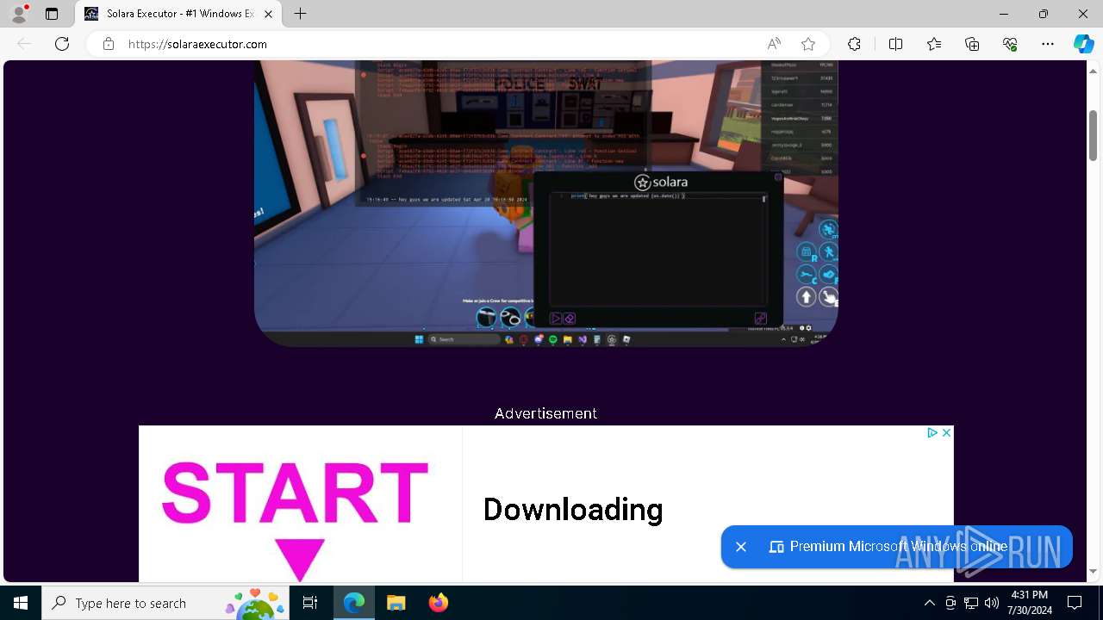Switch to Microsoft Edge on the taskbar
Viewport: 1103px width, 620px height.
(x=354, y=603)
